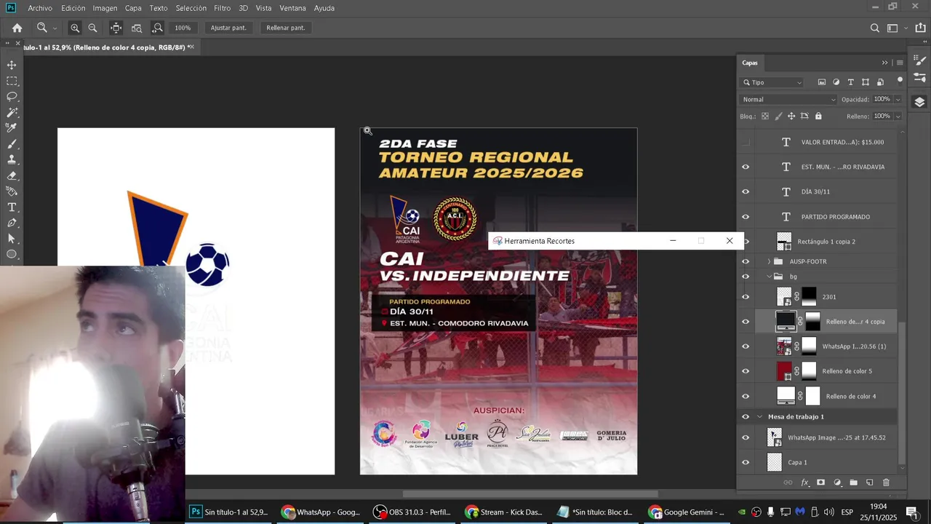Hide the DÍA 30/11 text layer

[746, 191]
